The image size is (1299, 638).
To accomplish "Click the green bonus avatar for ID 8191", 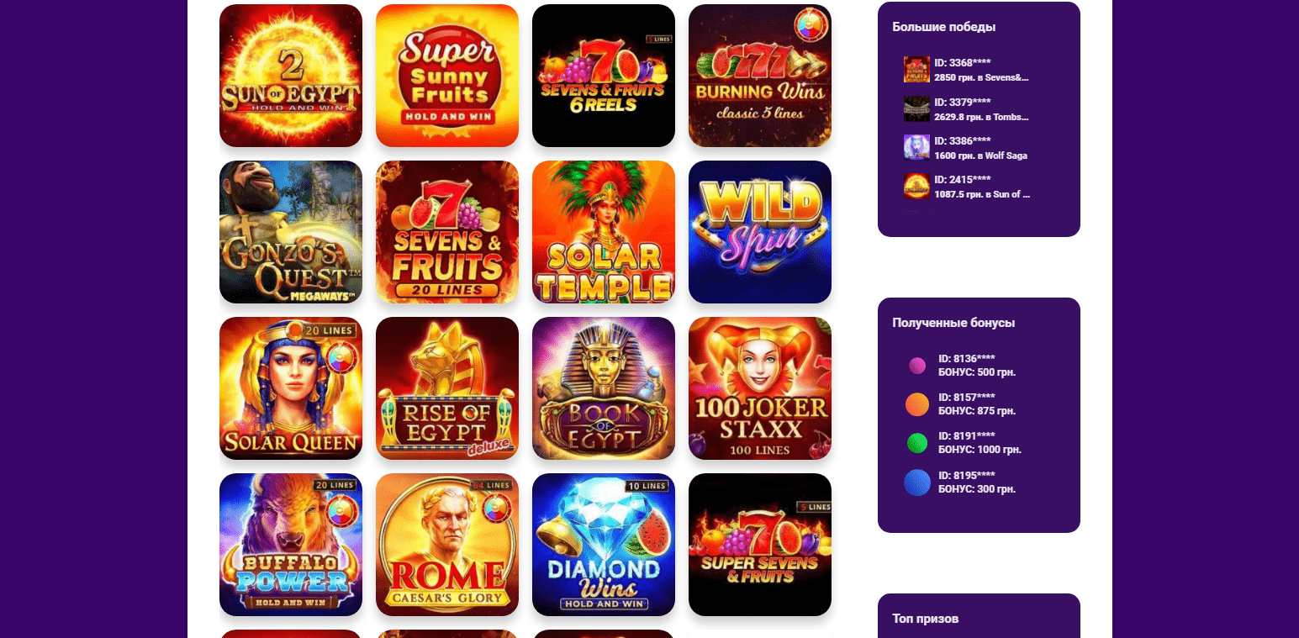I will point(917,443).
